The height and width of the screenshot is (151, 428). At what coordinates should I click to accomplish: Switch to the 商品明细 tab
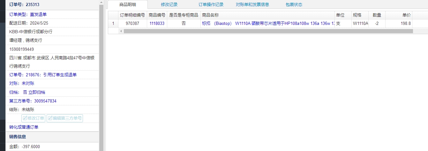click(x=127, y=4)
